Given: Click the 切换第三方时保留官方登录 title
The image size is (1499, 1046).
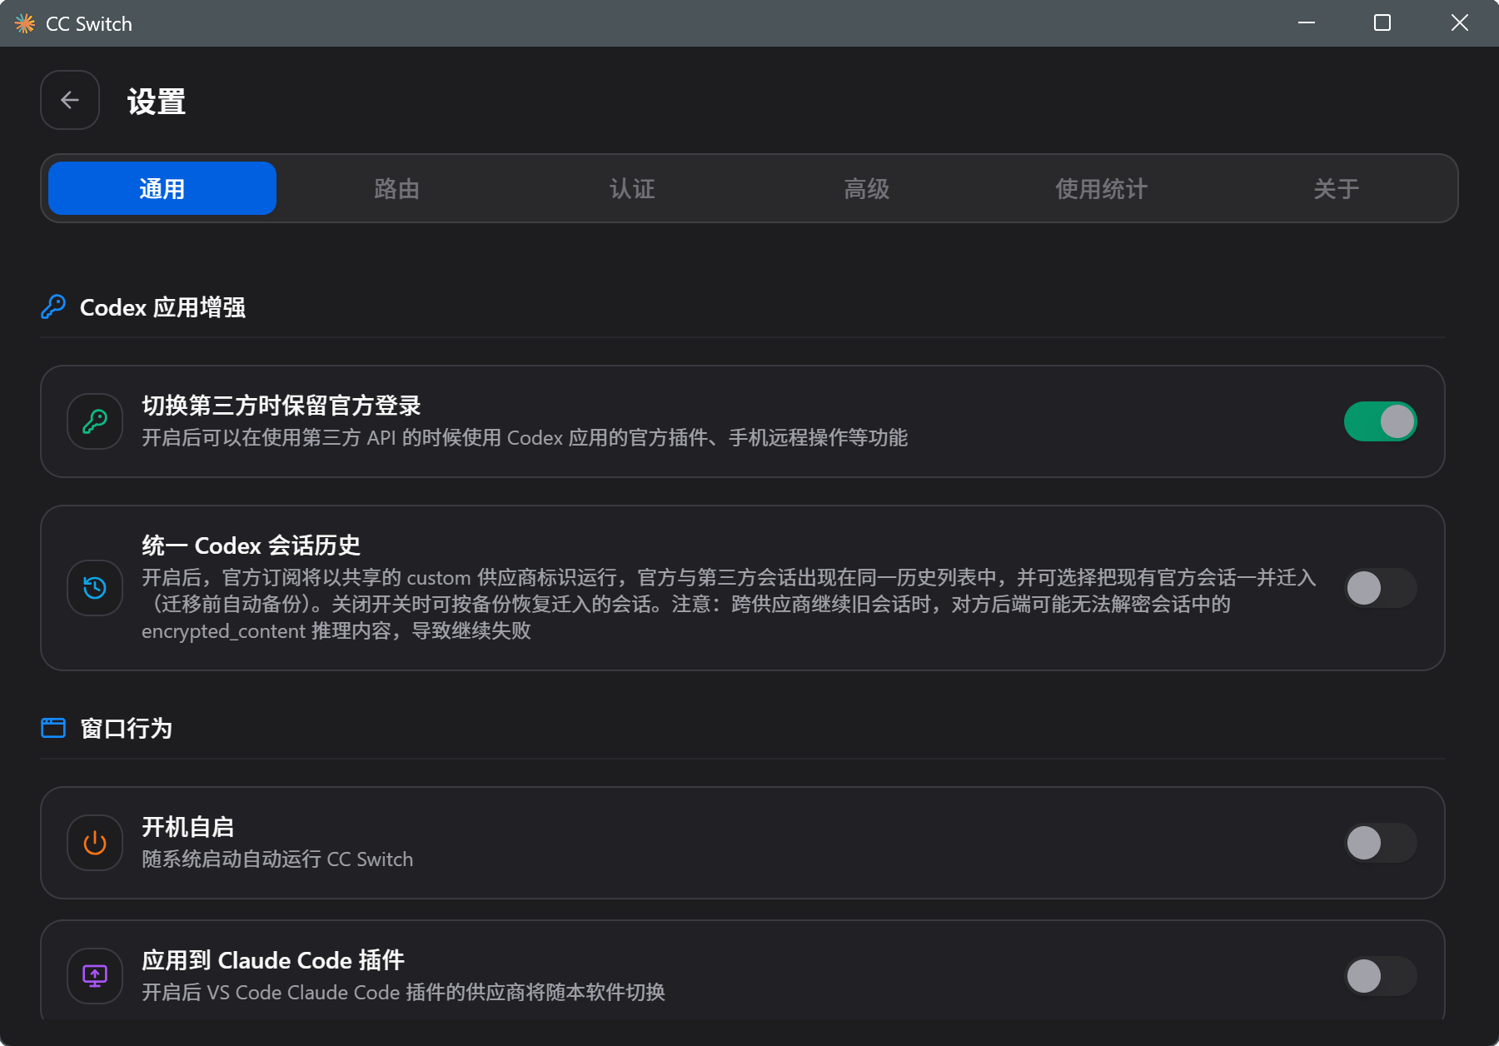Looking at the screenshot, I should click(281, 406).
